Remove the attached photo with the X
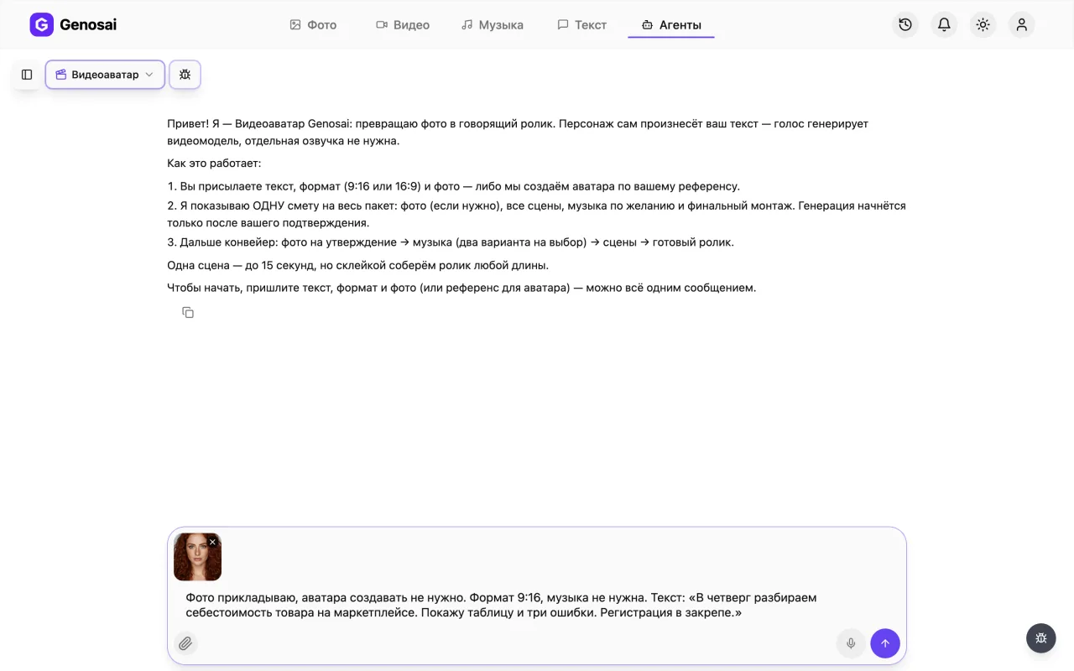Viewport: 1074px width, 671px height. tap(212, 543)
